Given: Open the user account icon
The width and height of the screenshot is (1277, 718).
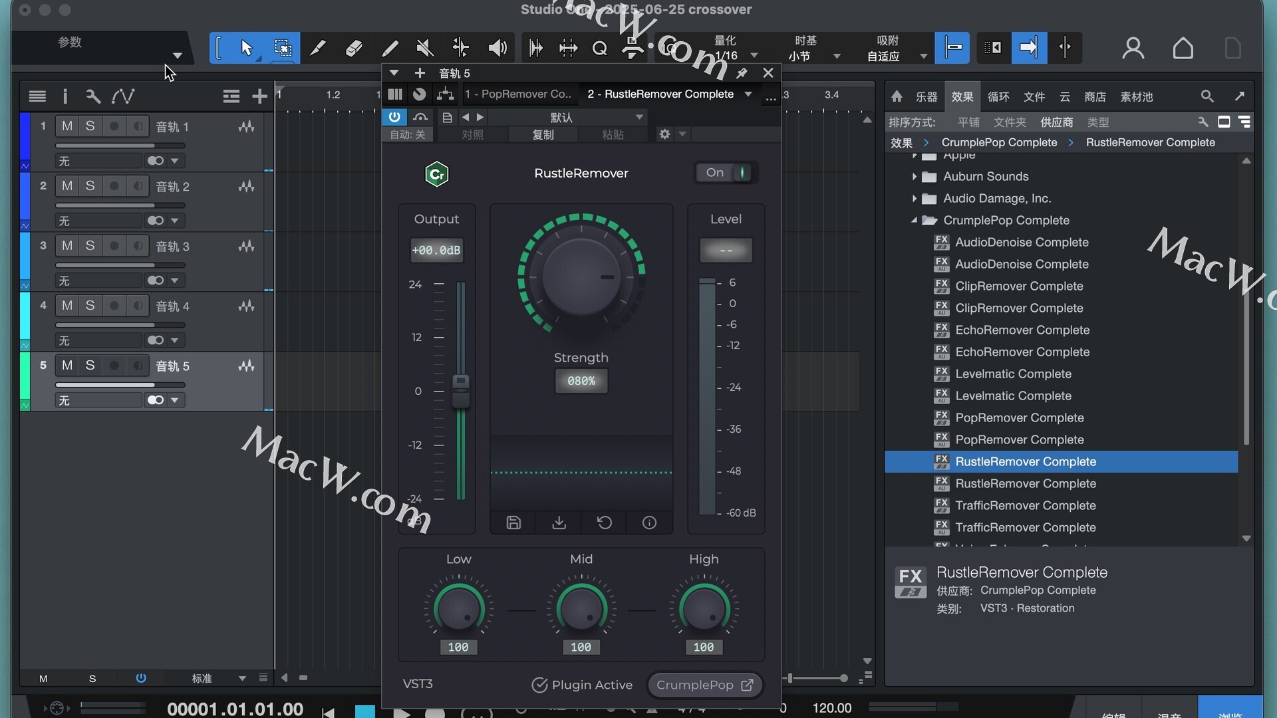Looking at the screenshot, I should (1133, 48).
